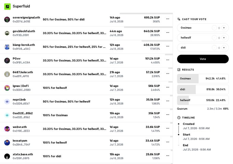Increase vote weight for hellwolf
Viewport: 233px width, 164px height.
pos(224,38)
